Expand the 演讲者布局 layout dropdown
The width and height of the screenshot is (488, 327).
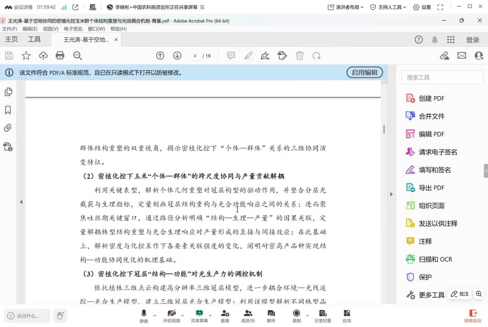pyautogui.click(x=345, y=7)
